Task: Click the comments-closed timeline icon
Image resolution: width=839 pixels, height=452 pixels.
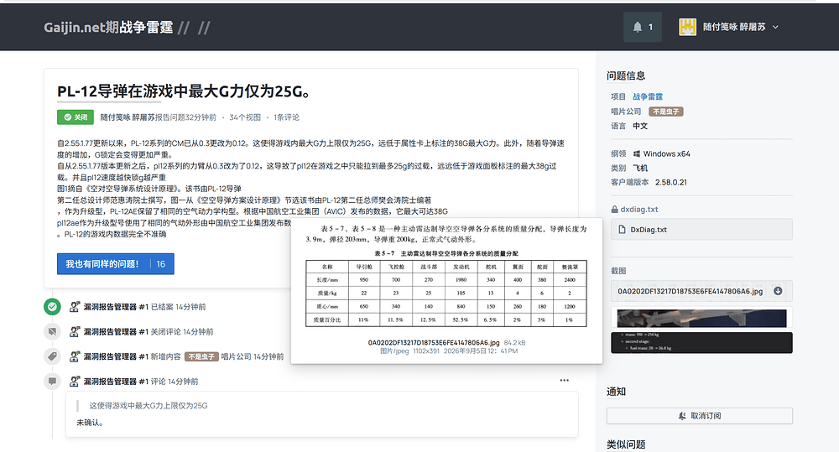Action: click(52, 331)
